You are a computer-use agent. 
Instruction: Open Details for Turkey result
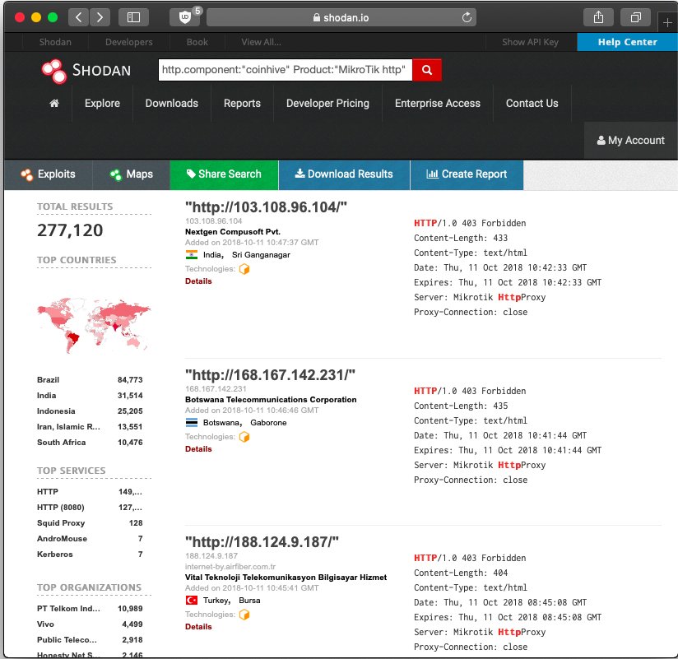click(x=198, y=627)
